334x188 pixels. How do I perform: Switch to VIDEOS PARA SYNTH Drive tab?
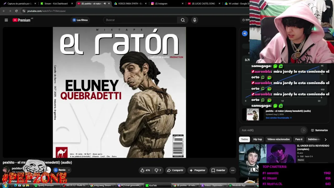point(130,4)
